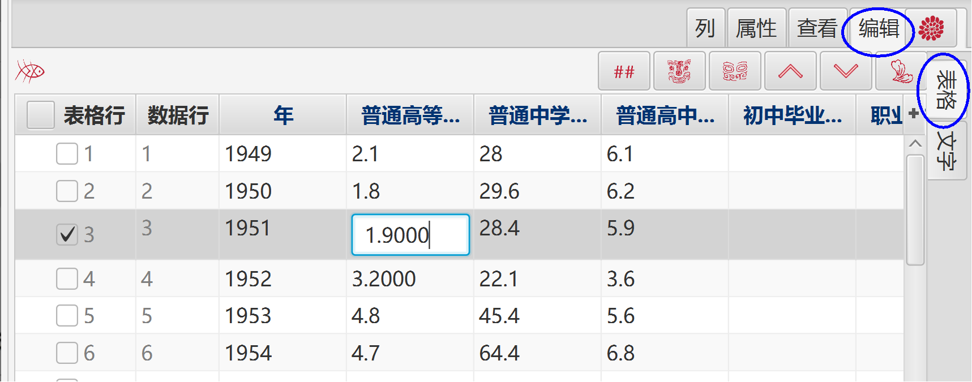Switch to the 编辑 tab
Viewport: 972px width, 382px height.
[x=879, y=28]
